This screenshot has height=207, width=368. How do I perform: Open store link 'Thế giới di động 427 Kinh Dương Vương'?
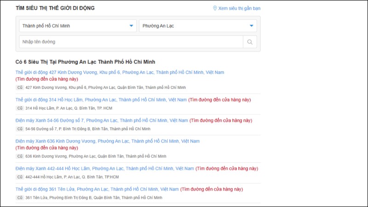[120, 72]
